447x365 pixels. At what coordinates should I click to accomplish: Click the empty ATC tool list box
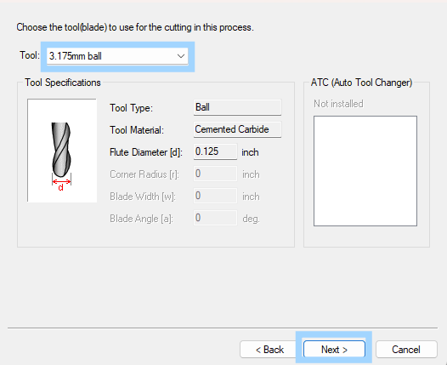(x=365, y=171)
